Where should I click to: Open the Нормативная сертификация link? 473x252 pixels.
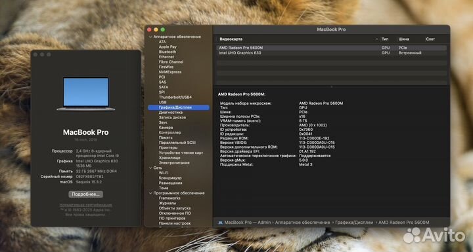pyautogui.click(x=85, y=205)
